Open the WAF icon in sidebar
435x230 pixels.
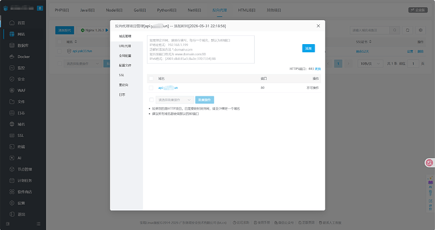tap(12, 90)
